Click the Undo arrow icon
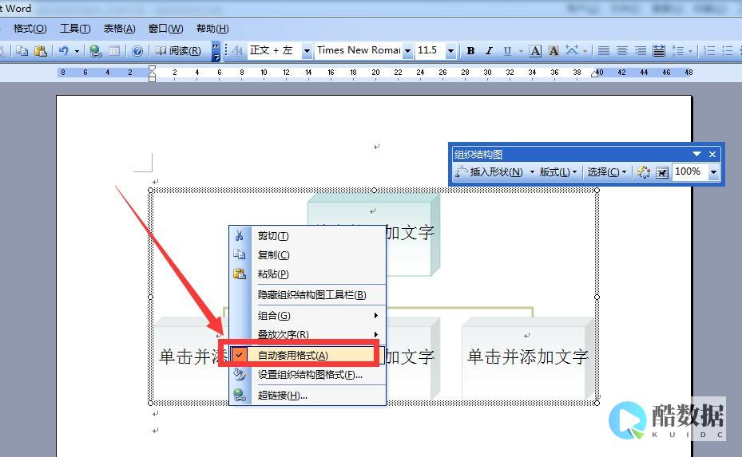The image size is (742, 457). [x=63, y=50]
